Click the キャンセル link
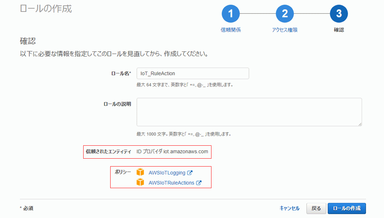This screenshot has height=218, width=384. coord(290,208)
